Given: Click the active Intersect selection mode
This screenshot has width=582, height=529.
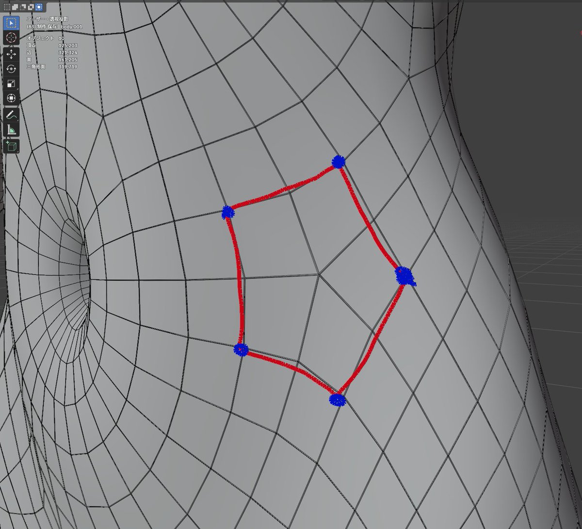Looking at the screenshot, I should [39, 7].
